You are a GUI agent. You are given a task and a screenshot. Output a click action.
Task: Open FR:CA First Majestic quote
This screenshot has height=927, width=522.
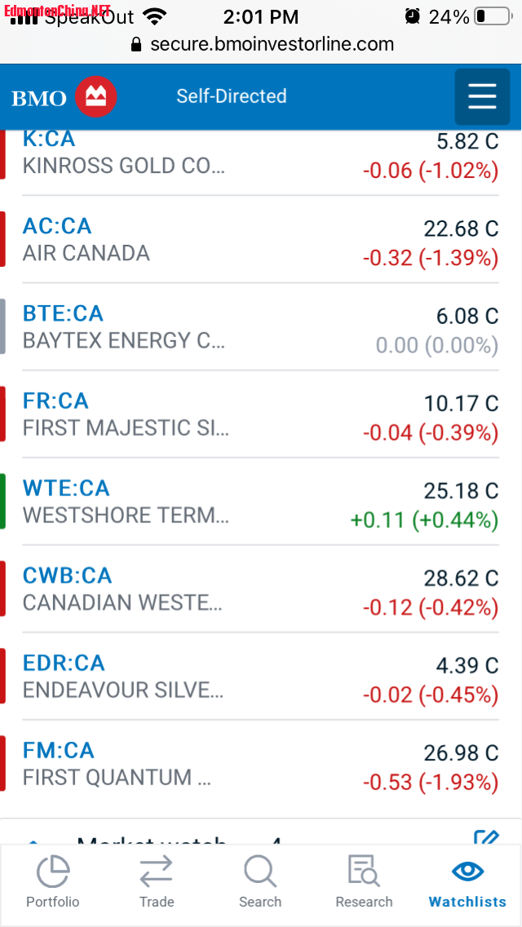[55, 401]
